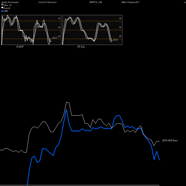Screen dimensions: 186x186
Task: Click the '(14,3,3) Charts for' text
Action: 47,2
